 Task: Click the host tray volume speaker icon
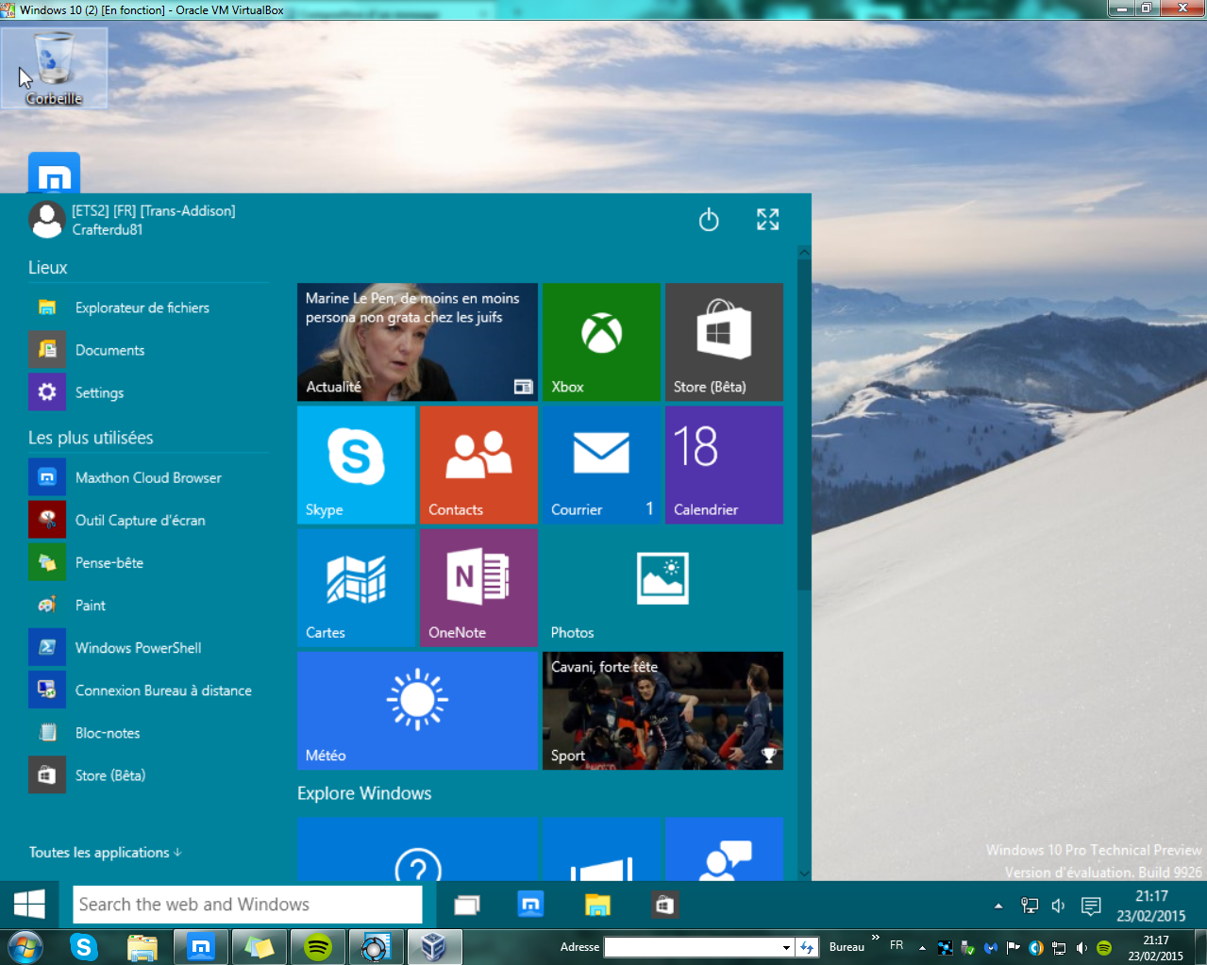click(1081, 948)
